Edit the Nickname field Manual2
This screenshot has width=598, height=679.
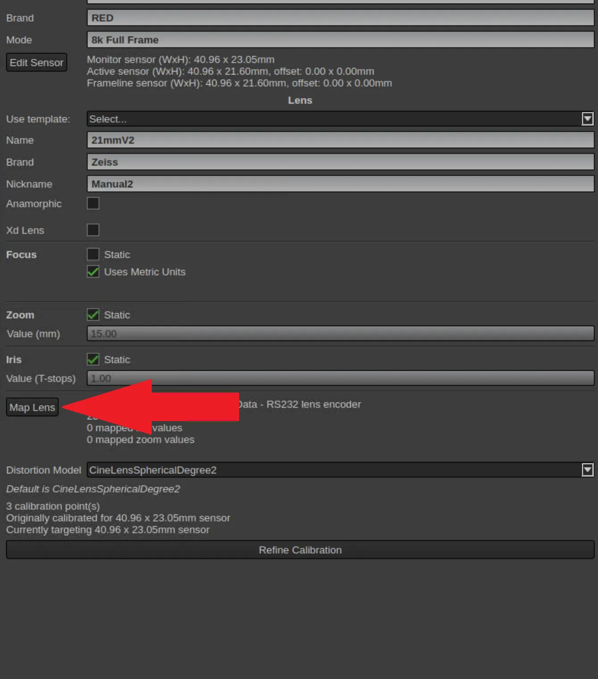(x=341, y=184)
